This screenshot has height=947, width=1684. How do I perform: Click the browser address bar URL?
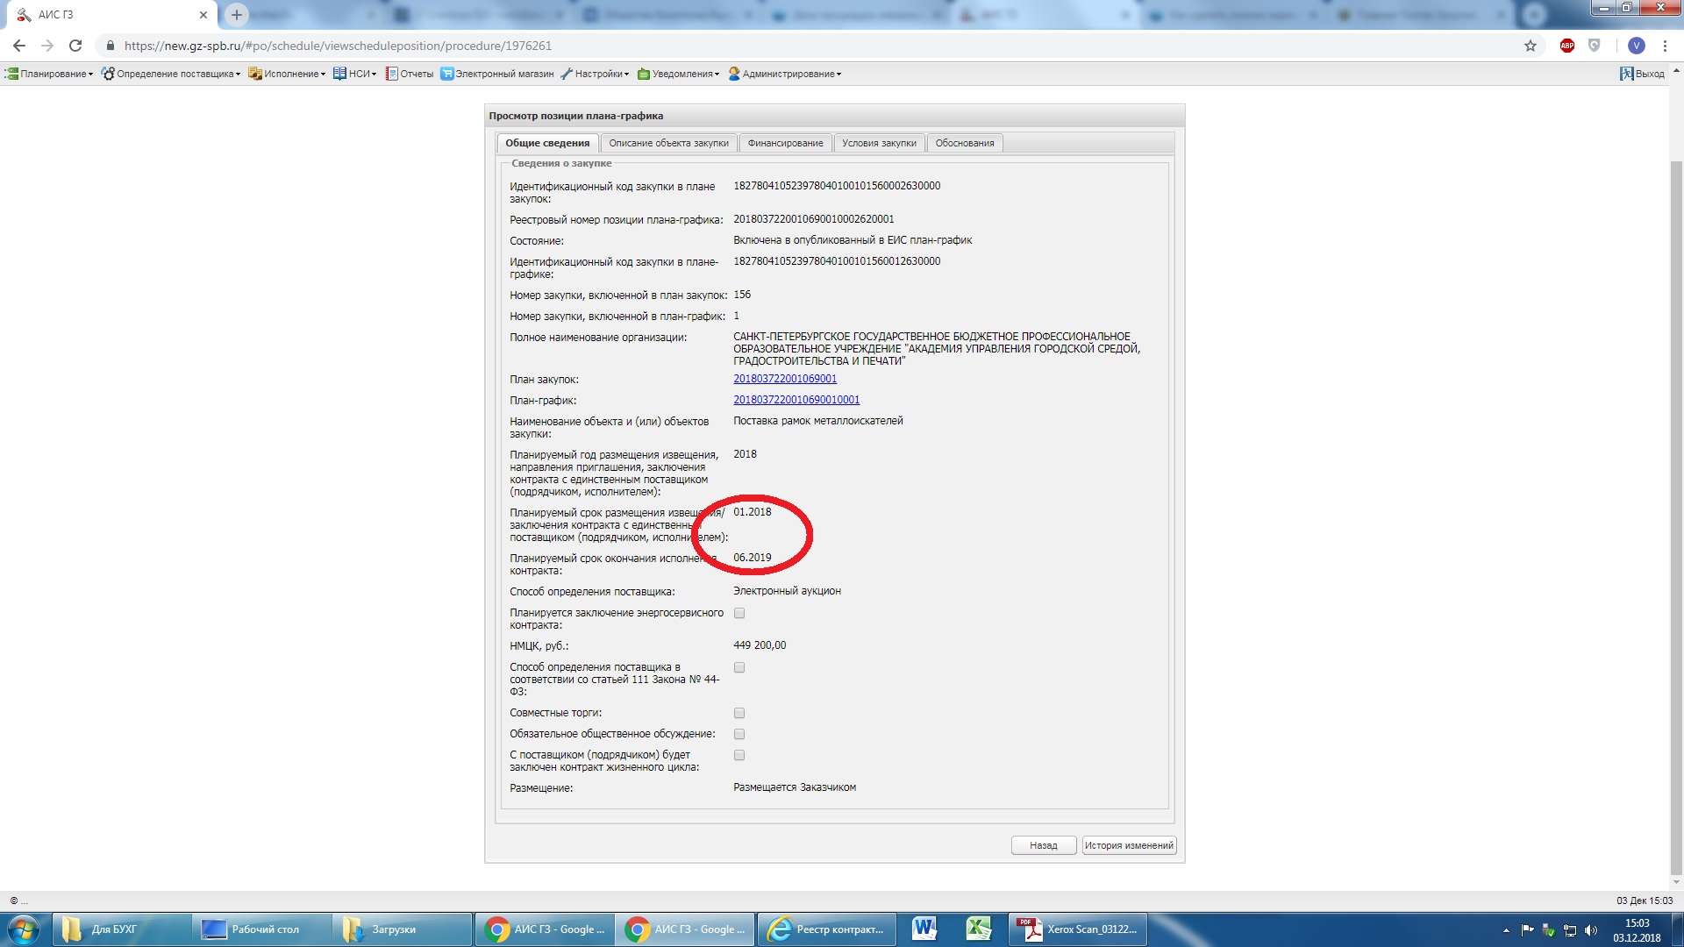tap(338, 46)
